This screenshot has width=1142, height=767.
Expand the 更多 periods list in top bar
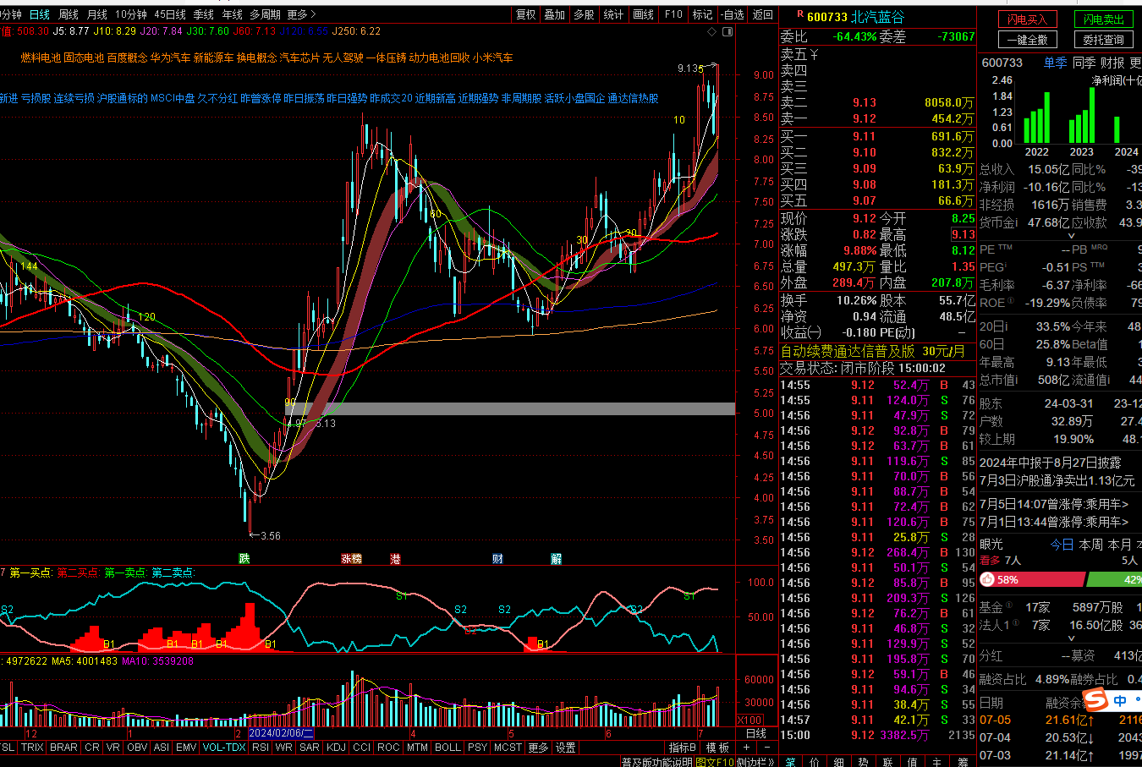[x=301, y=14]
